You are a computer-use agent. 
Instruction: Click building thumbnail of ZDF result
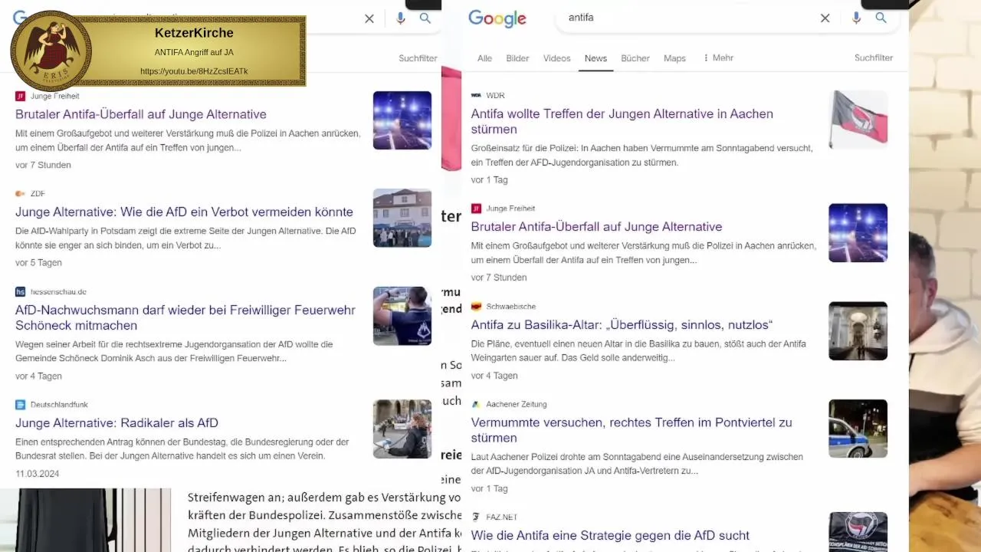click(402, 219)
